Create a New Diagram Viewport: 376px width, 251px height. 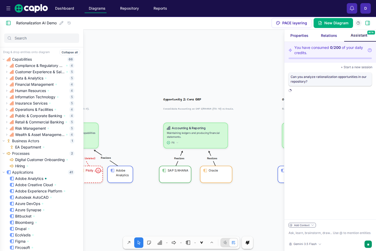pos(333,23)
